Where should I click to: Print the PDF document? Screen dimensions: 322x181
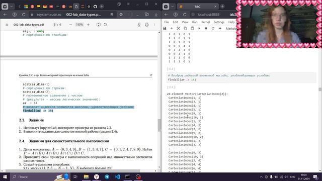pyautogui.click(x=146, y=25)
